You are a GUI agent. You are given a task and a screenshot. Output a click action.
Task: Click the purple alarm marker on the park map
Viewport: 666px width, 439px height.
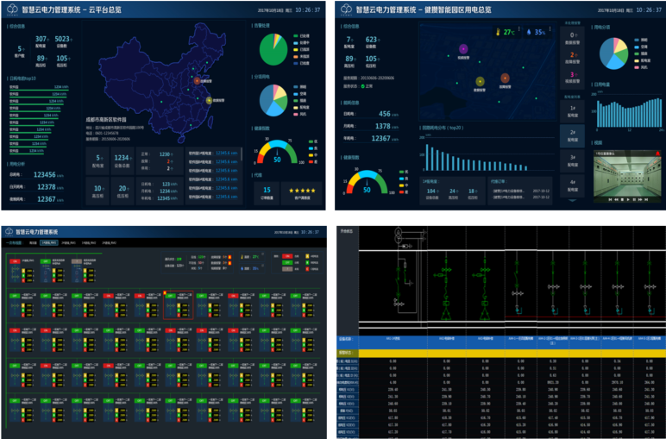(x=463, y=48)
